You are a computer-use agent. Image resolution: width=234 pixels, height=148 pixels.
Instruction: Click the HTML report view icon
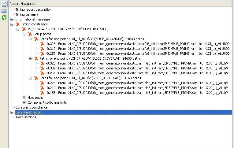(4, 11)
